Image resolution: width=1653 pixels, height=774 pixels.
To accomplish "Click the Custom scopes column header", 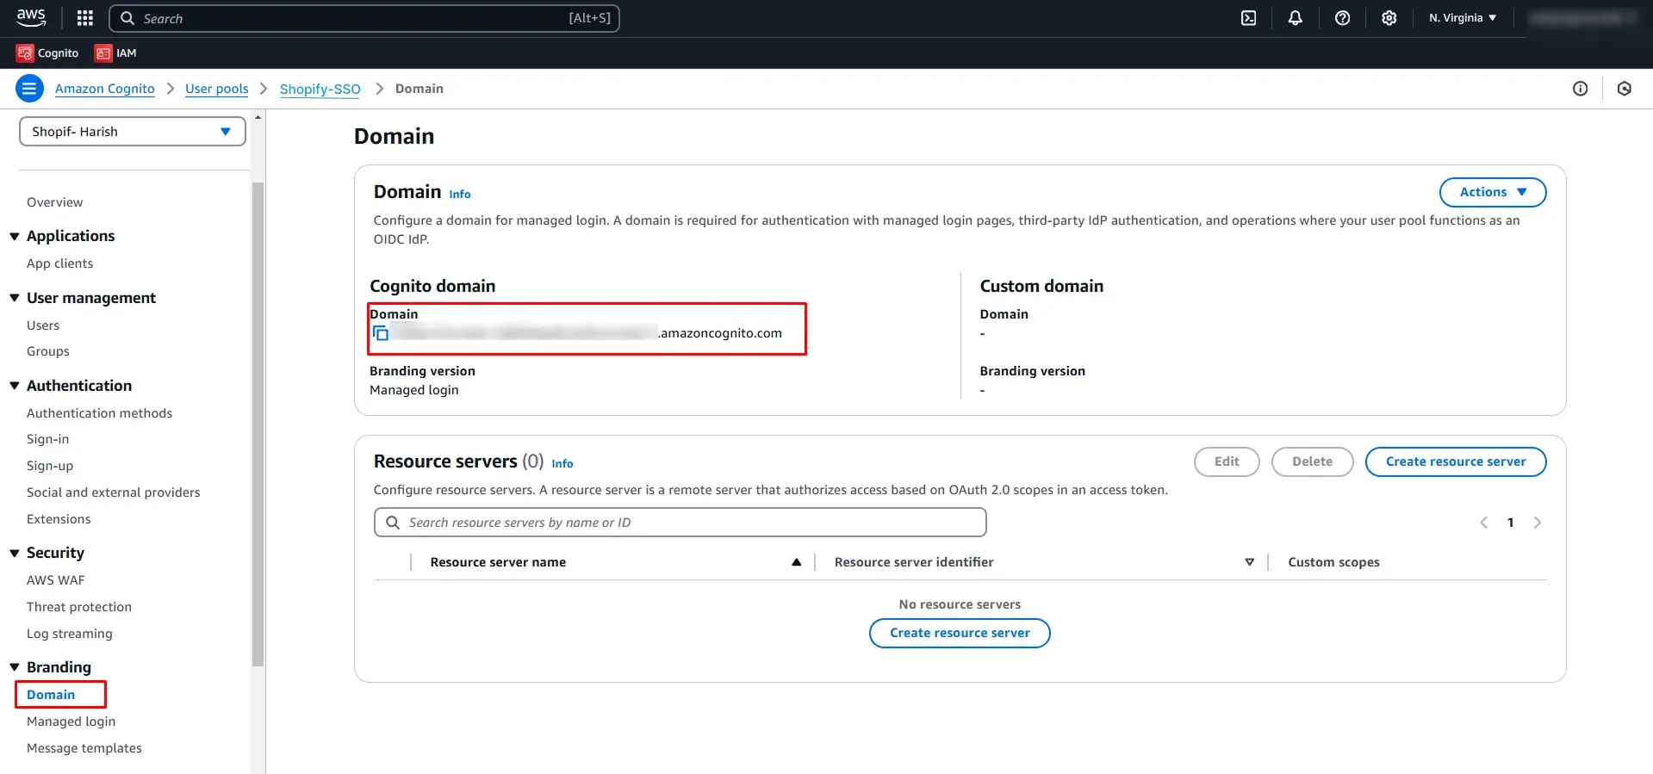I will (1333, 562).
